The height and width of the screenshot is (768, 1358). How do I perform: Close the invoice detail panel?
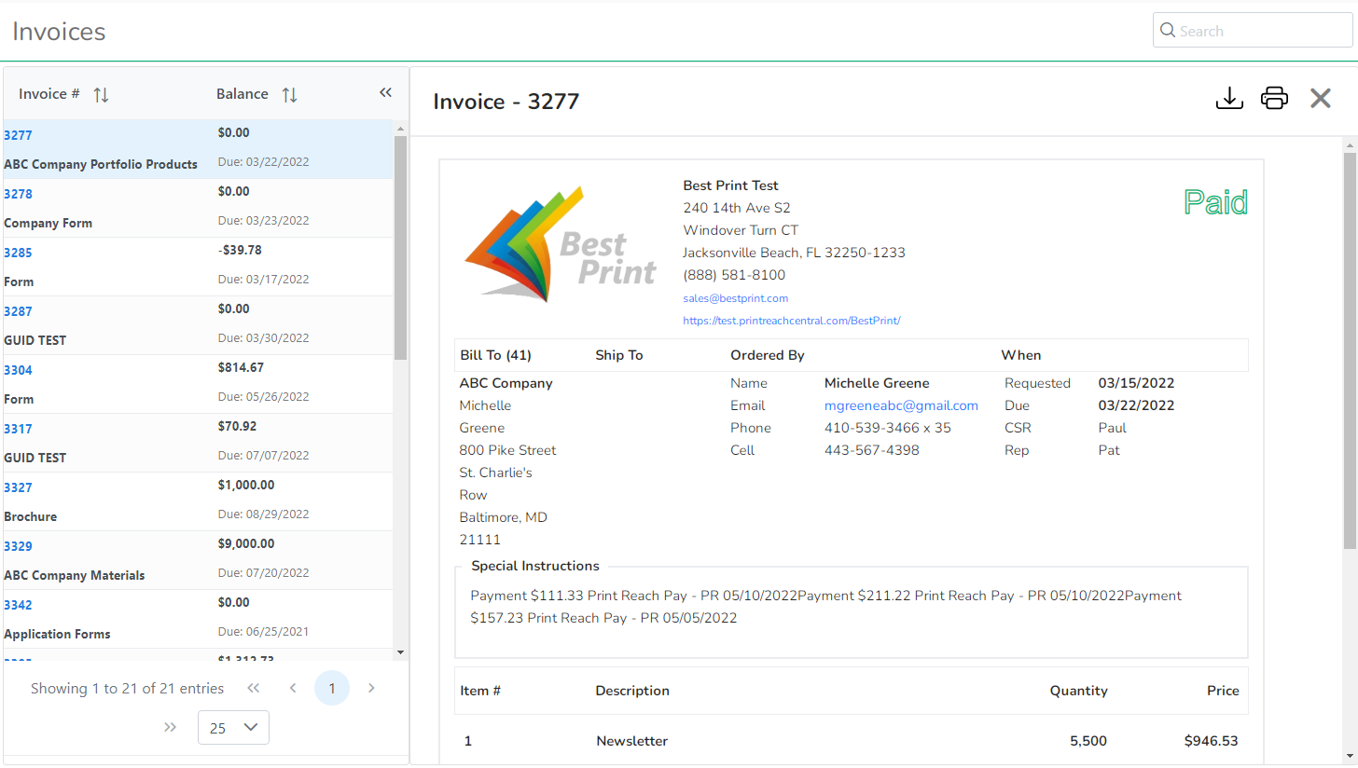pyautogui.click(x=1320, y=98)
